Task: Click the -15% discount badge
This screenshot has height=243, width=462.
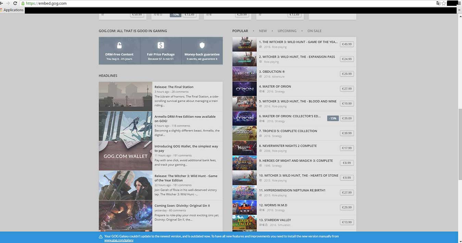Action: pyautogui.click(x=333, y=118)
